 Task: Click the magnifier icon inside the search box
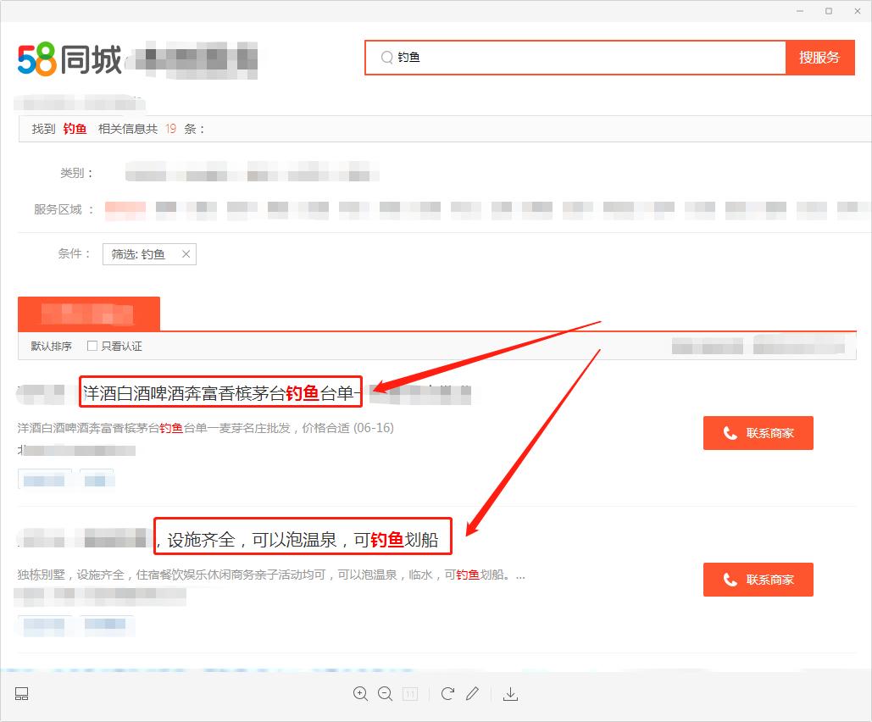(387, 58)
